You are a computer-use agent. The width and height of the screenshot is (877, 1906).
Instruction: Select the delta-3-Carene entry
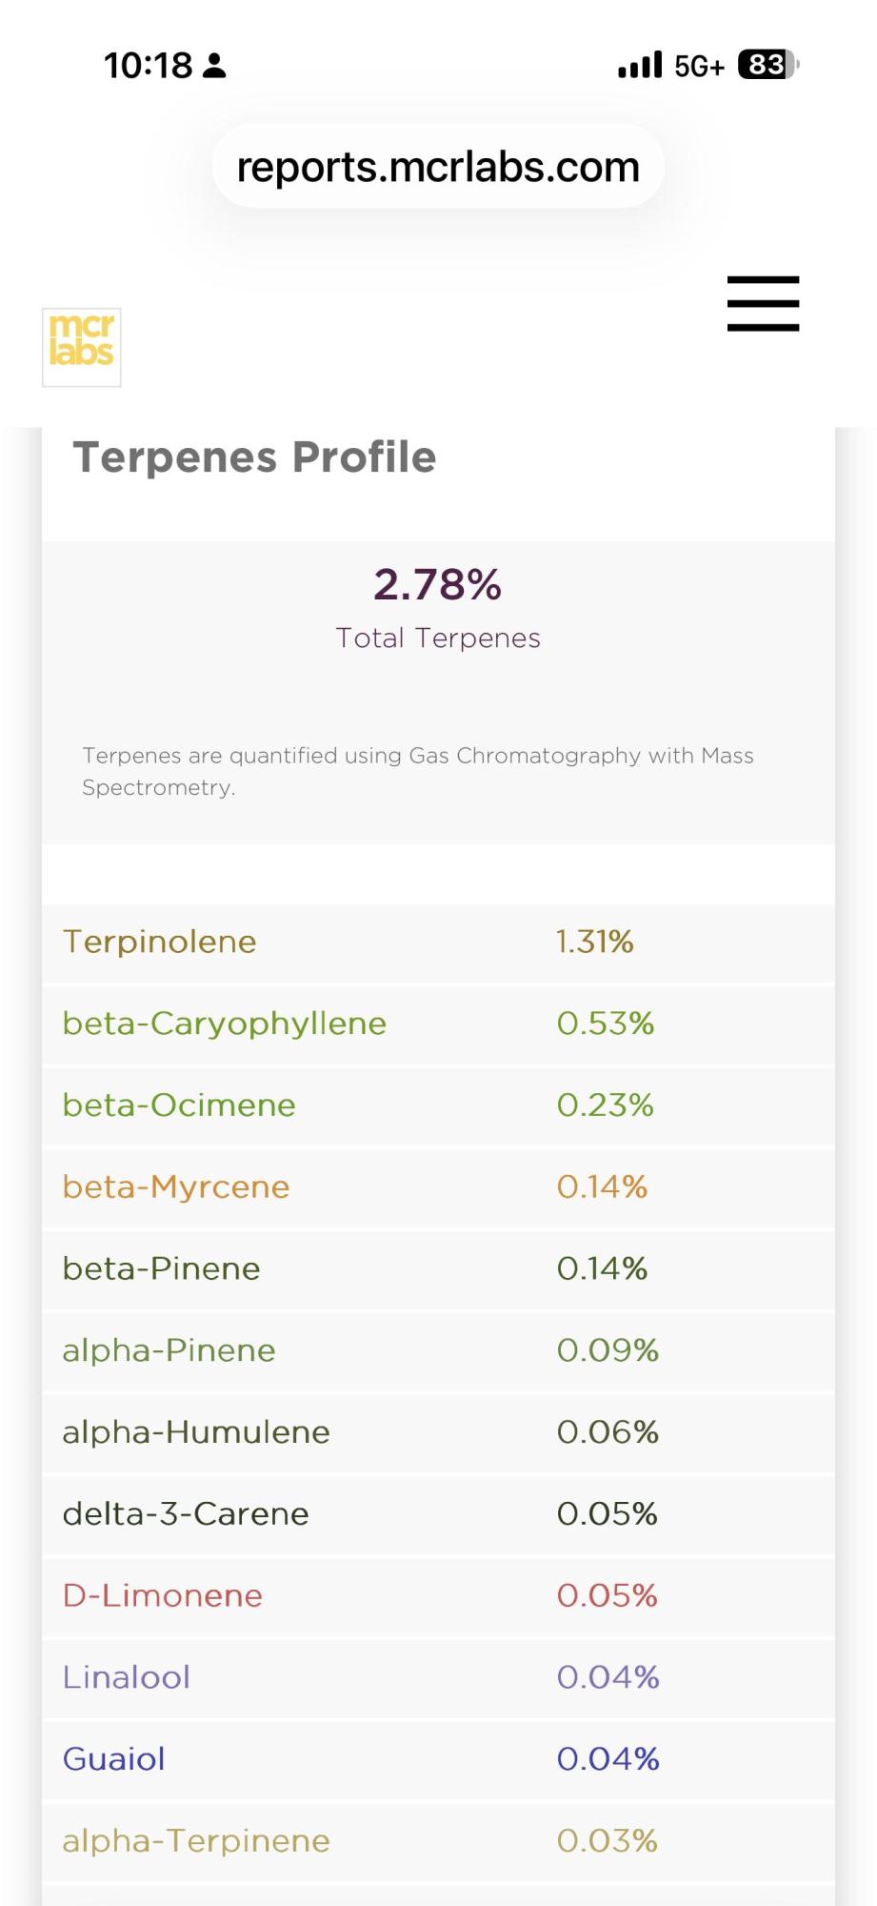(438, 1514)
